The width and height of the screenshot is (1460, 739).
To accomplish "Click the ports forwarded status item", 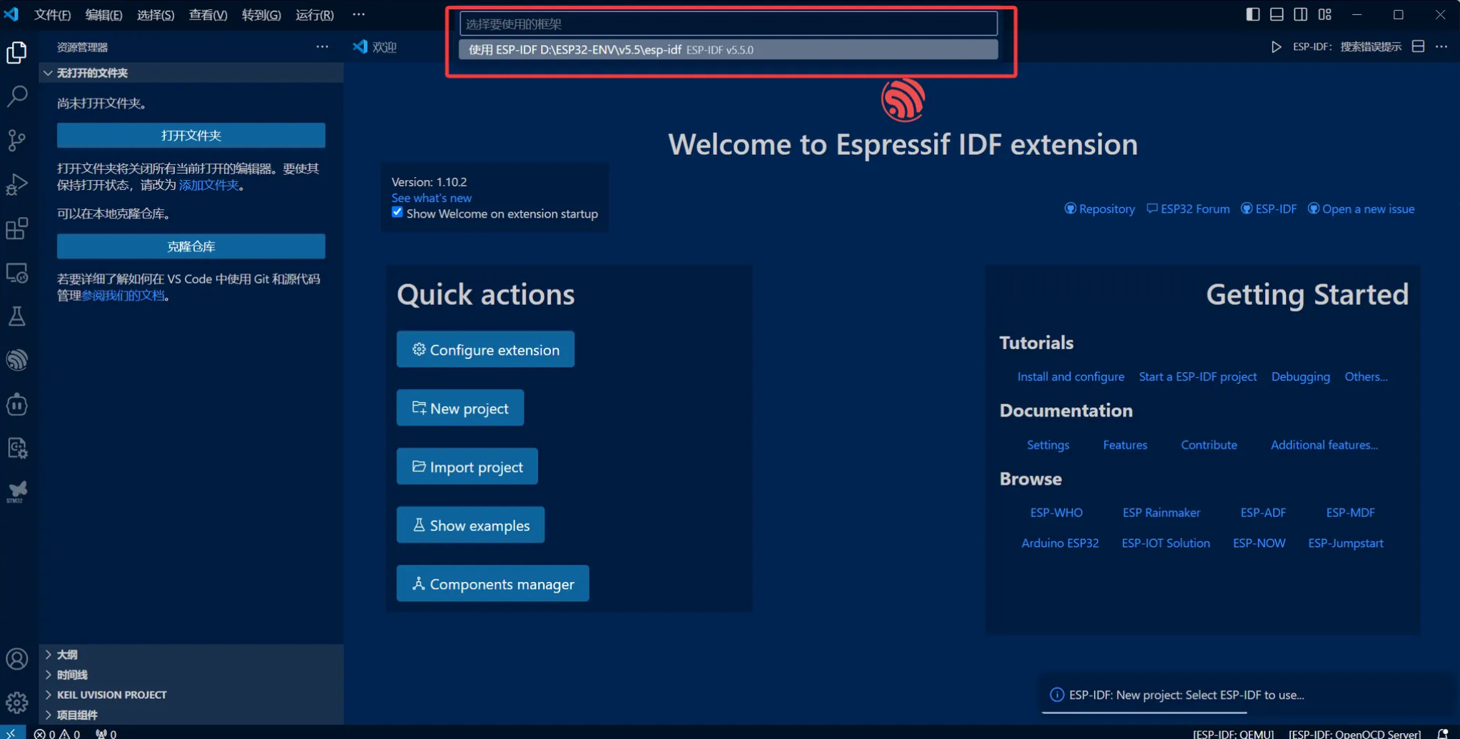I will (x=106, y=733).
